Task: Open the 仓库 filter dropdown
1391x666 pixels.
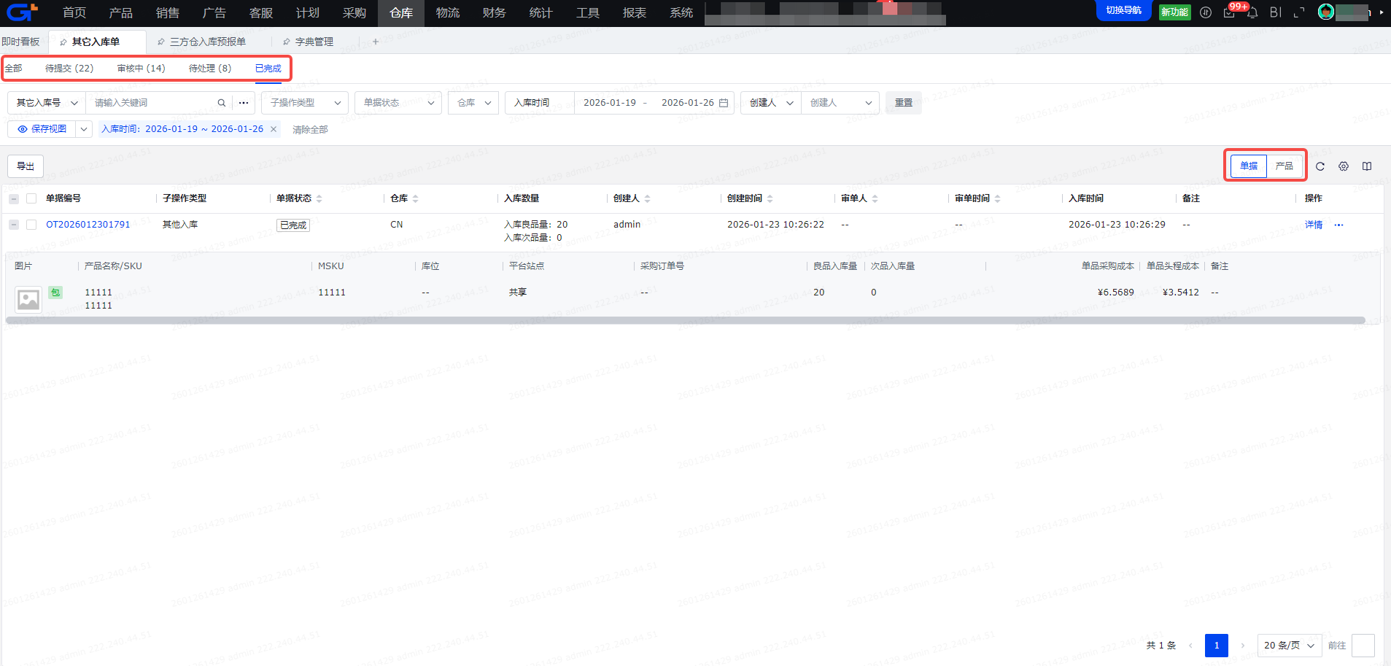Action: coord(473,103)
